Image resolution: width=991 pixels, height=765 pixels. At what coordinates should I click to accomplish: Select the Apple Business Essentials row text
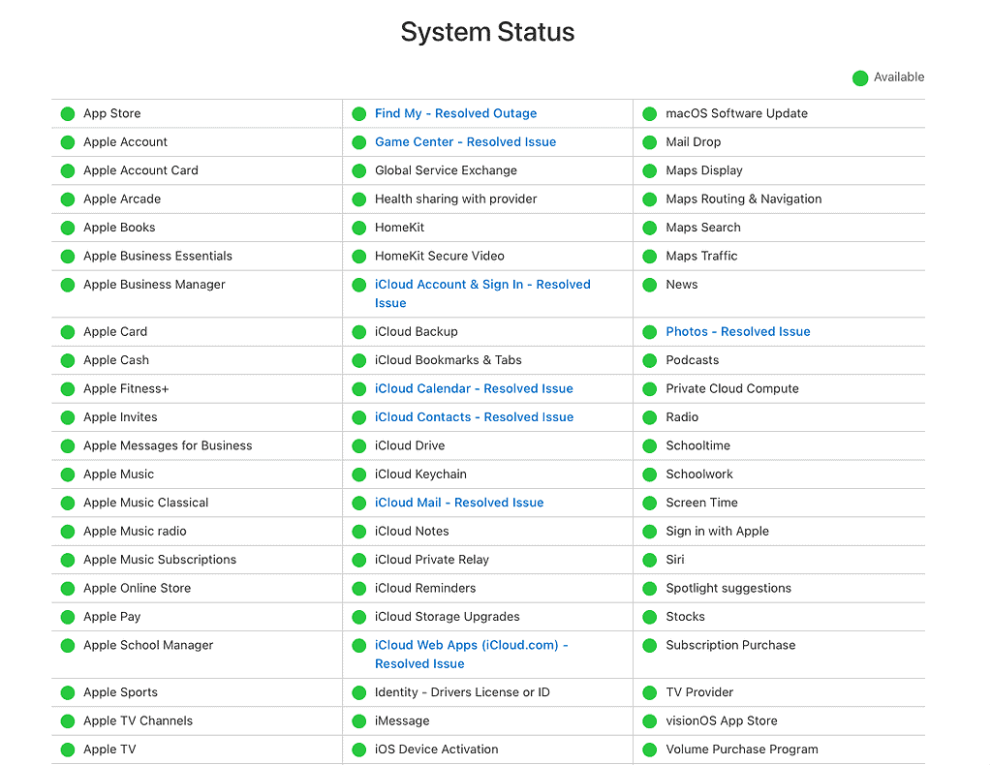click(158, 256)
